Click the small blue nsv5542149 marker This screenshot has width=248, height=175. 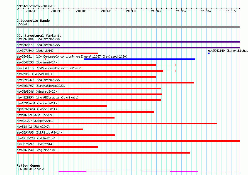pyautogui.click(x=209, y=53)
